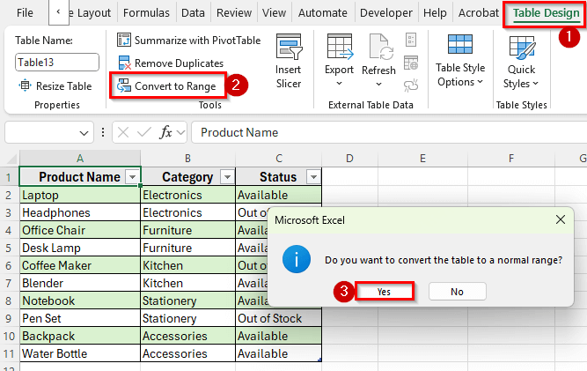Click the Refresh icon
The image size is (587, 371).
(x=381, y=47)
